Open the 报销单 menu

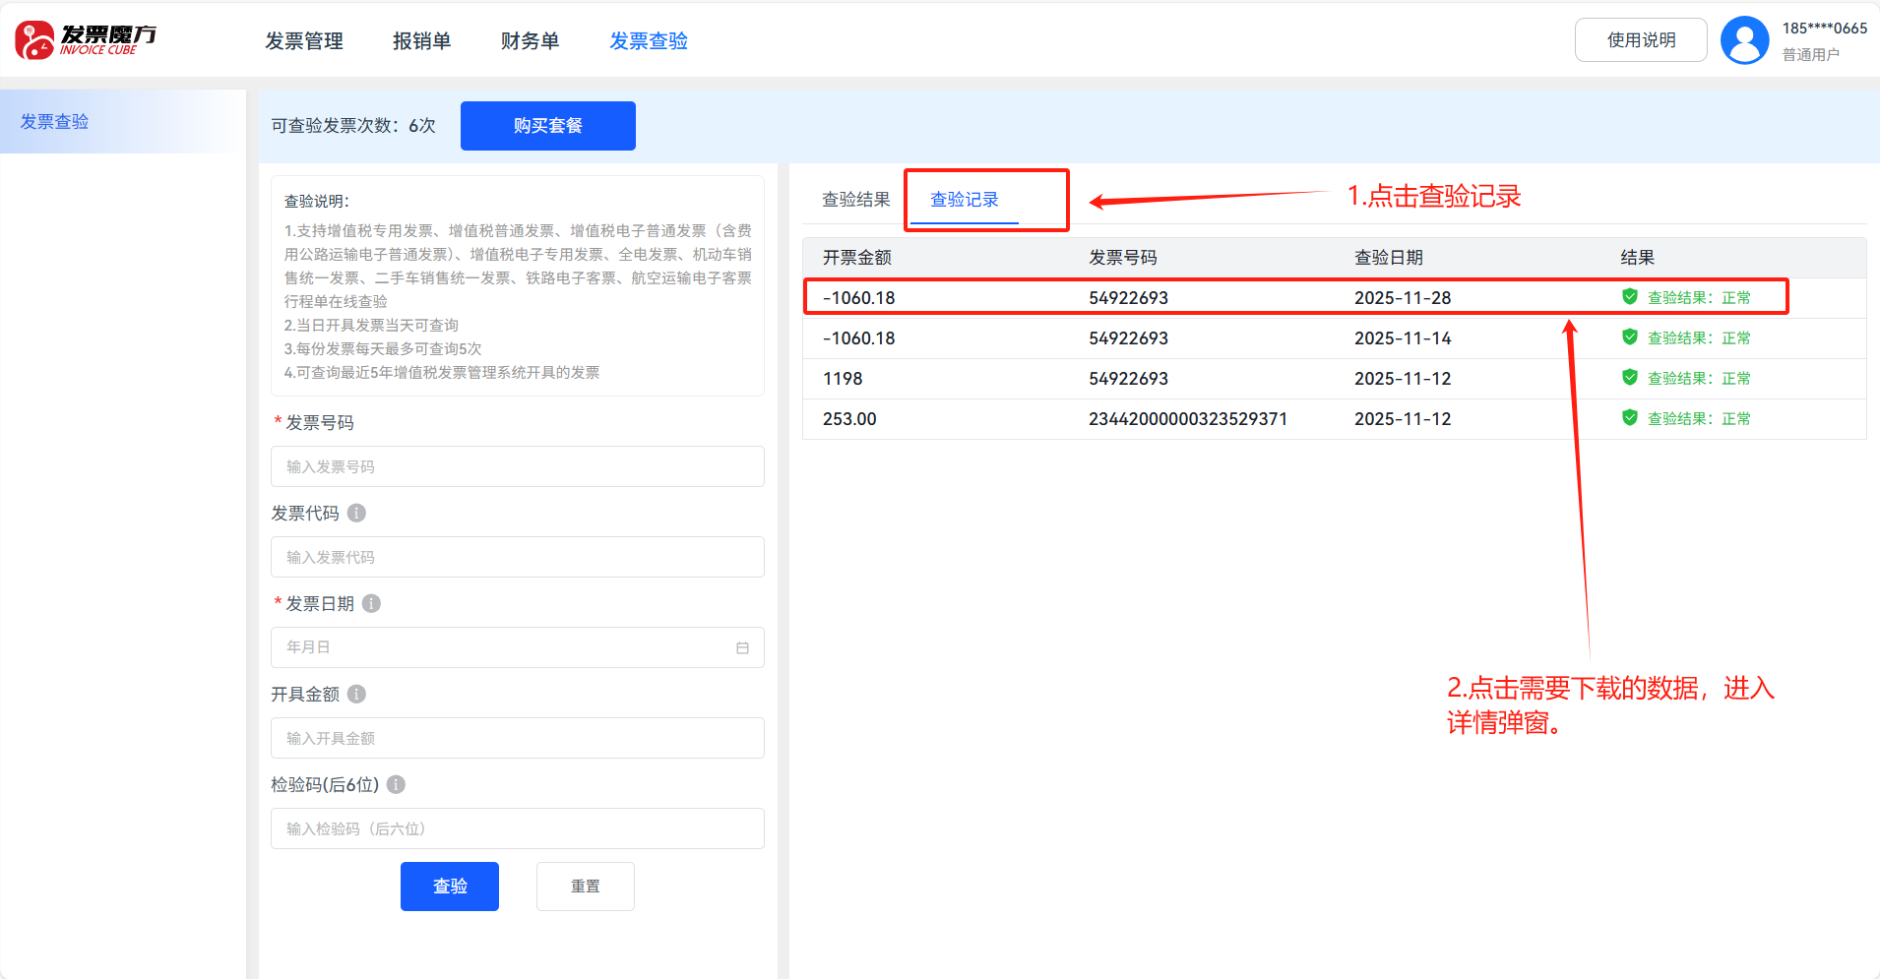421,41
